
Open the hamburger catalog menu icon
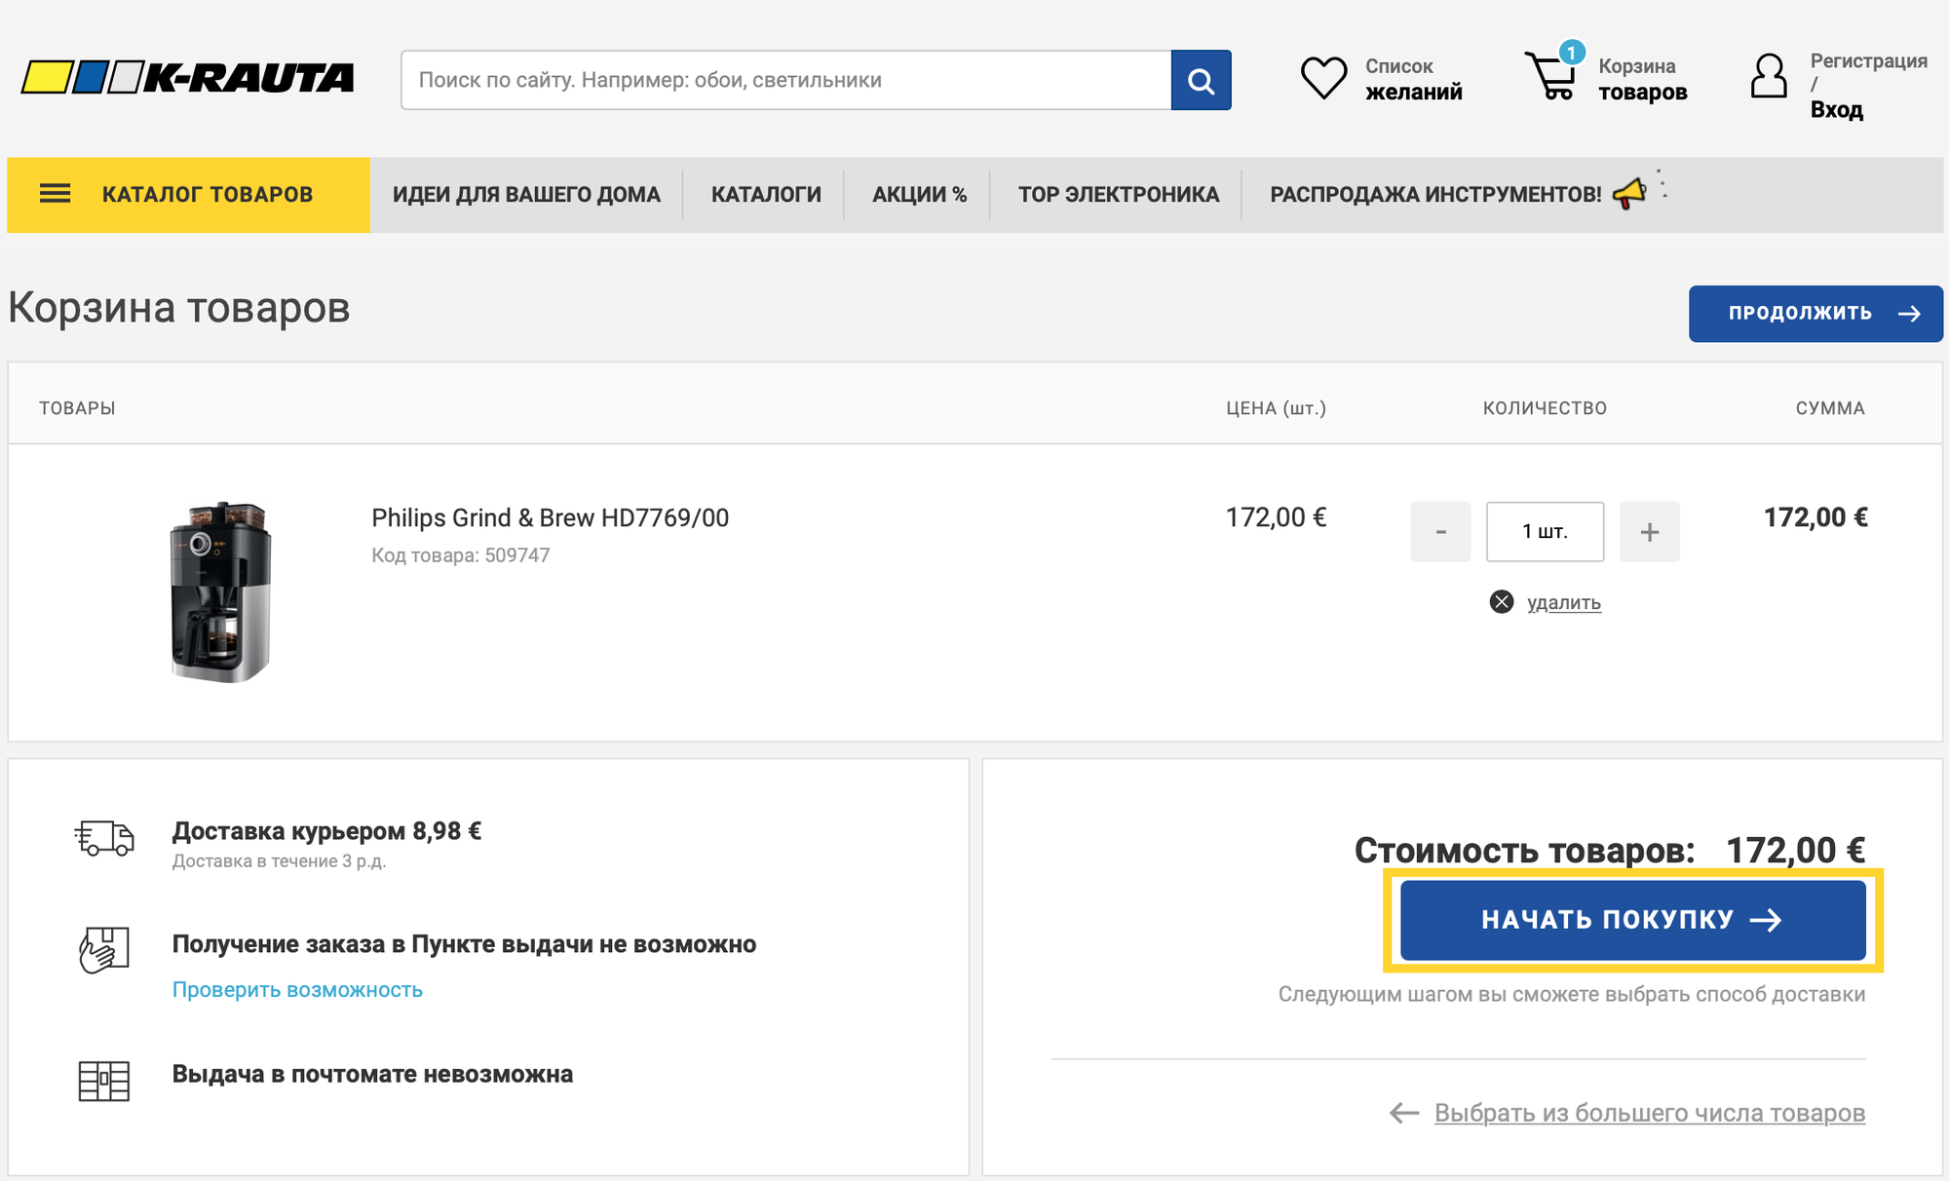pyautogui.click(x=55, y=194)
